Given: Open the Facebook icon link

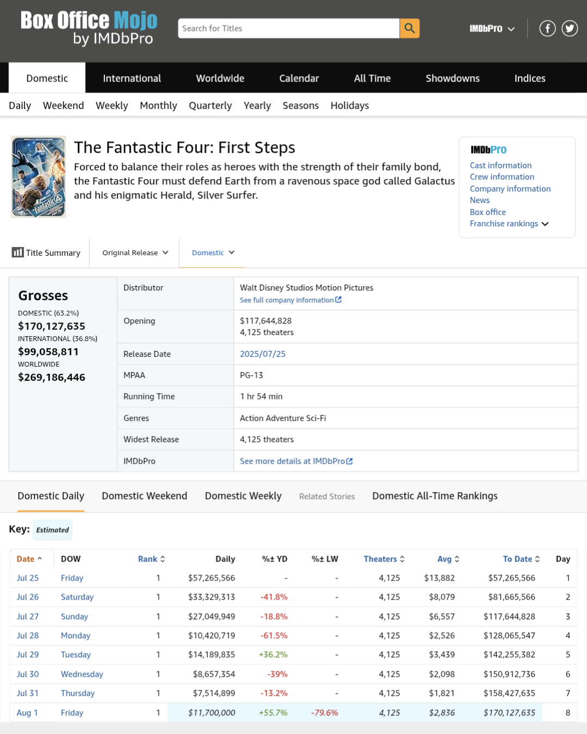Looking at the screenshot, I should 547,28.
